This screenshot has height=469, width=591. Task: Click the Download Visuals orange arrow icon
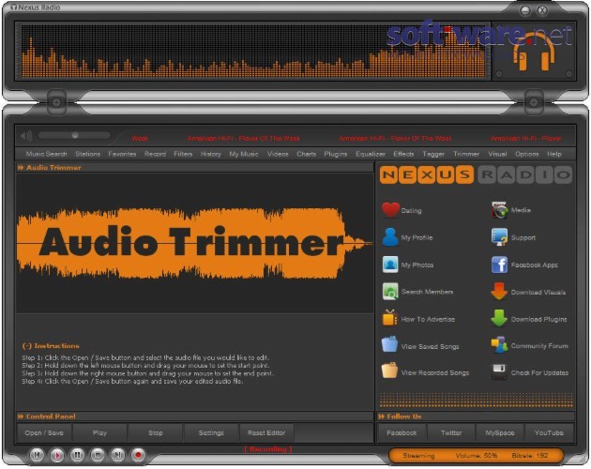499,292
